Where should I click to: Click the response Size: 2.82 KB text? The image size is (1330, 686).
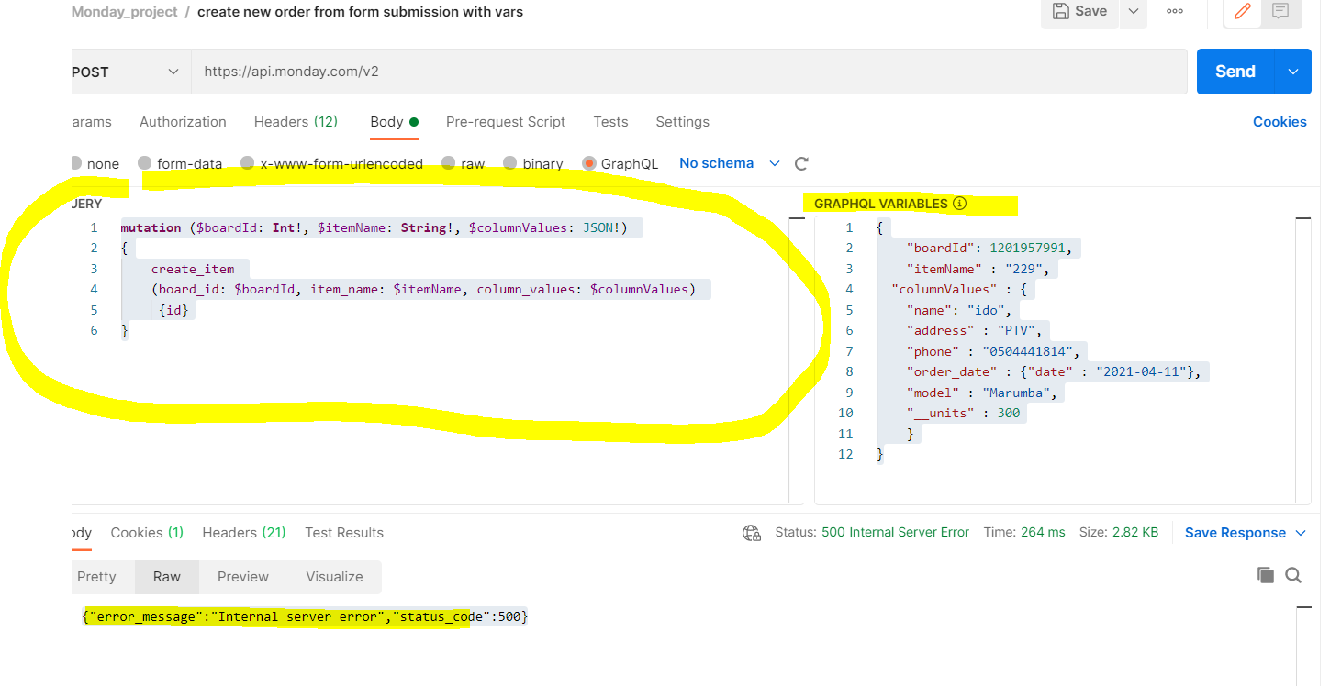click(1119, 532)
